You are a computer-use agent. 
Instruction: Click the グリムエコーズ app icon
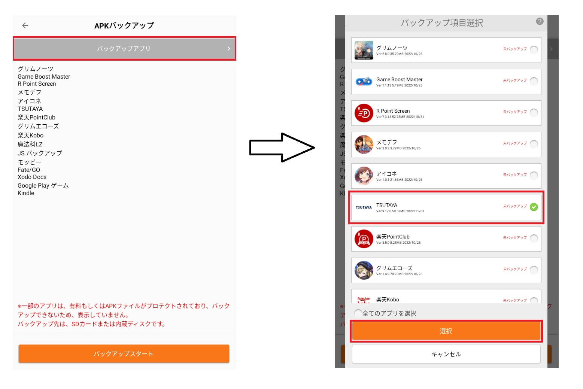click(x=364, y=270)
